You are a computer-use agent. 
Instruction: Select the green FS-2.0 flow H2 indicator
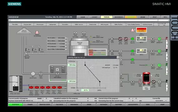pos(132,39)
